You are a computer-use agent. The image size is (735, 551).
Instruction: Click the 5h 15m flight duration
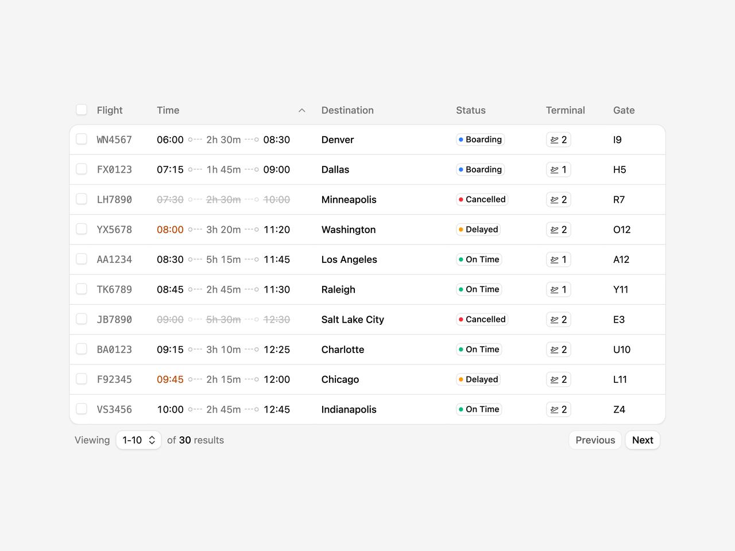[223, 259]
